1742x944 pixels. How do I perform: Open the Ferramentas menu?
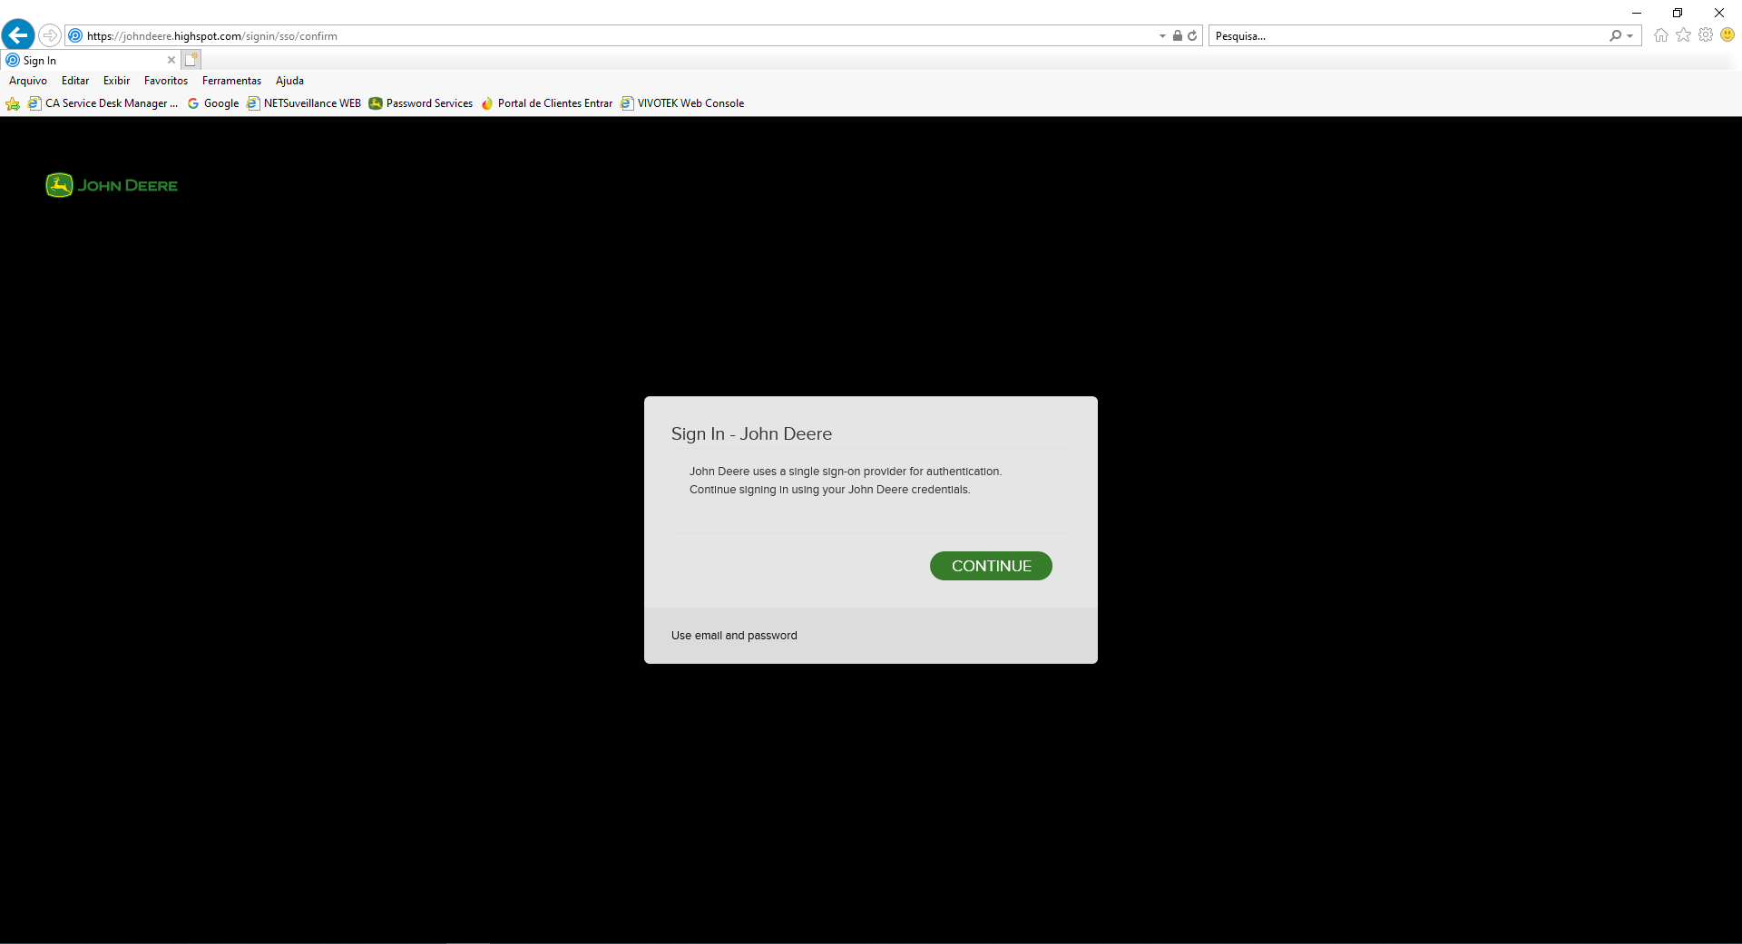tap(231, 81)
